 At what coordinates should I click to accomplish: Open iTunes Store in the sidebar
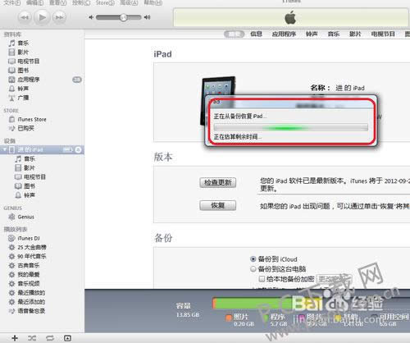pos(32,120)
